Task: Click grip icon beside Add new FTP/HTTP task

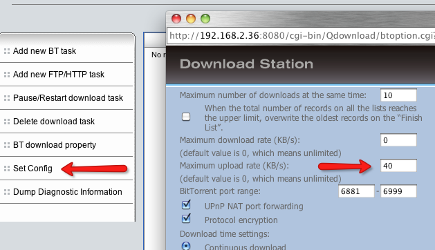Action: [x=7, y=75]
